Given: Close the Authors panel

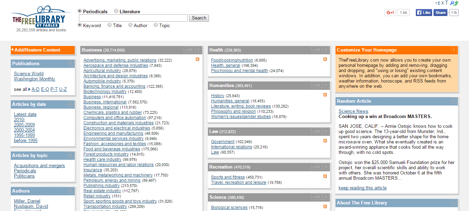Looking at the screenshot, I should (x=71, y=191).
